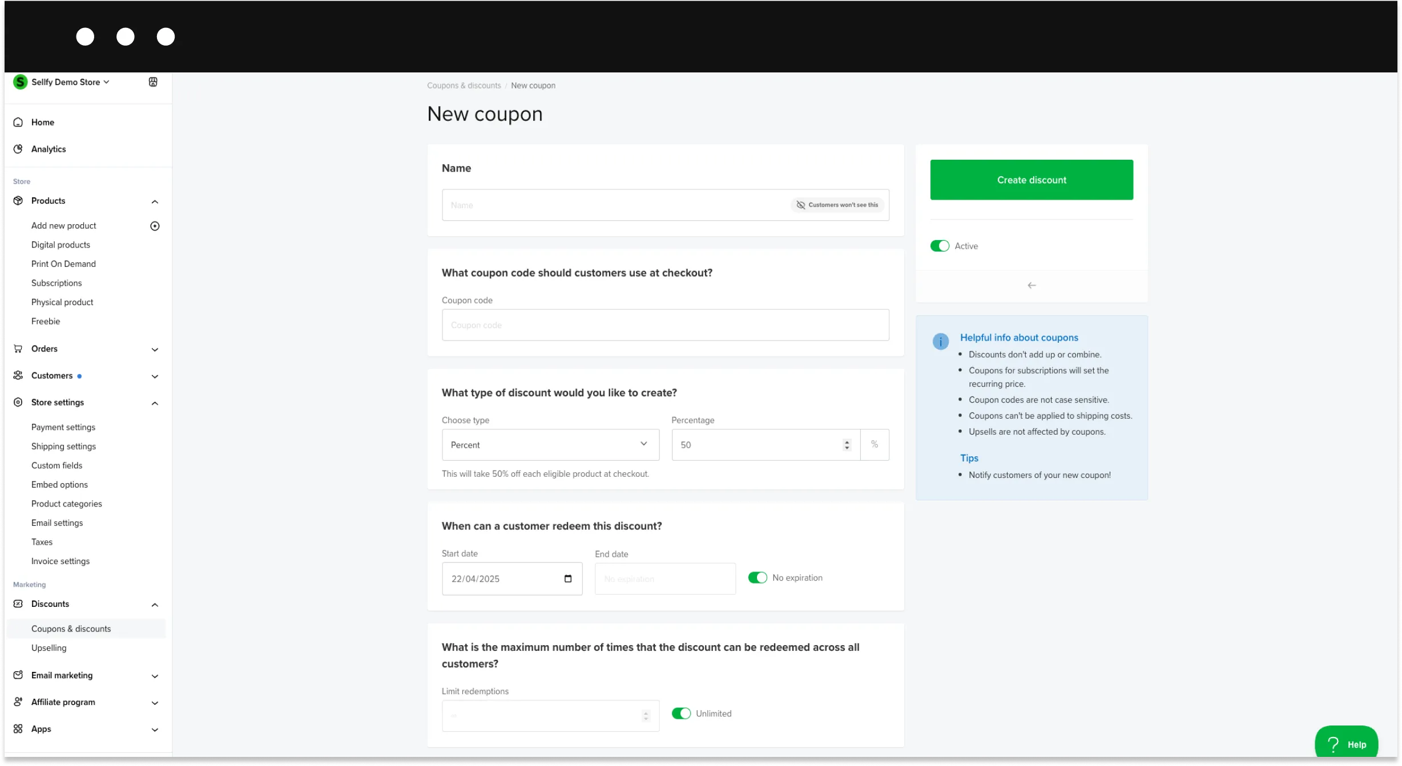Click the Create discount button
This screenshot has width=1402, height=766.
1032,180
